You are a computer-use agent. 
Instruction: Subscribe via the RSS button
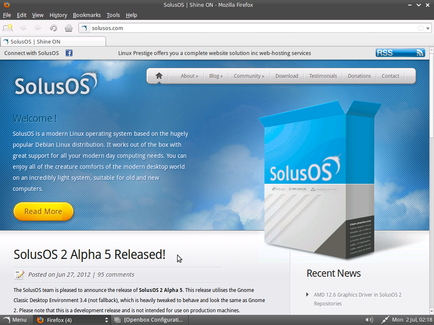[400, 53]
